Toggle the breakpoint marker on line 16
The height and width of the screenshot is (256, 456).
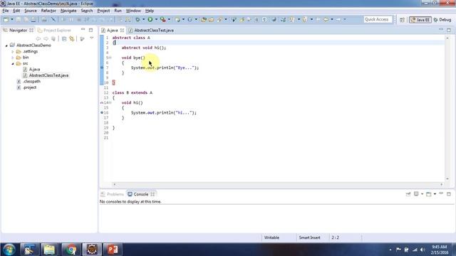102,112
